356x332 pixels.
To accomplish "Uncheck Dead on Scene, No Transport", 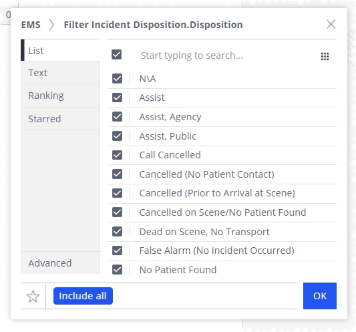I will coord(117,232).
